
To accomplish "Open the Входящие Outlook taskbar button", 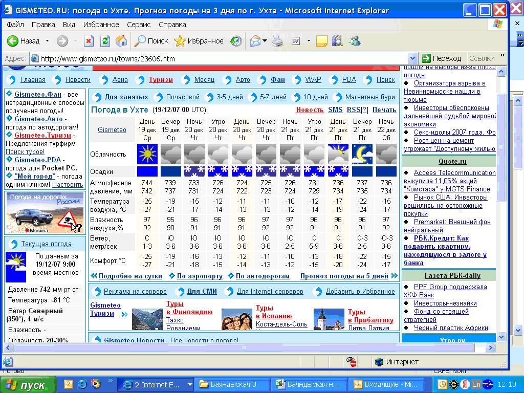I will [387, 385].
